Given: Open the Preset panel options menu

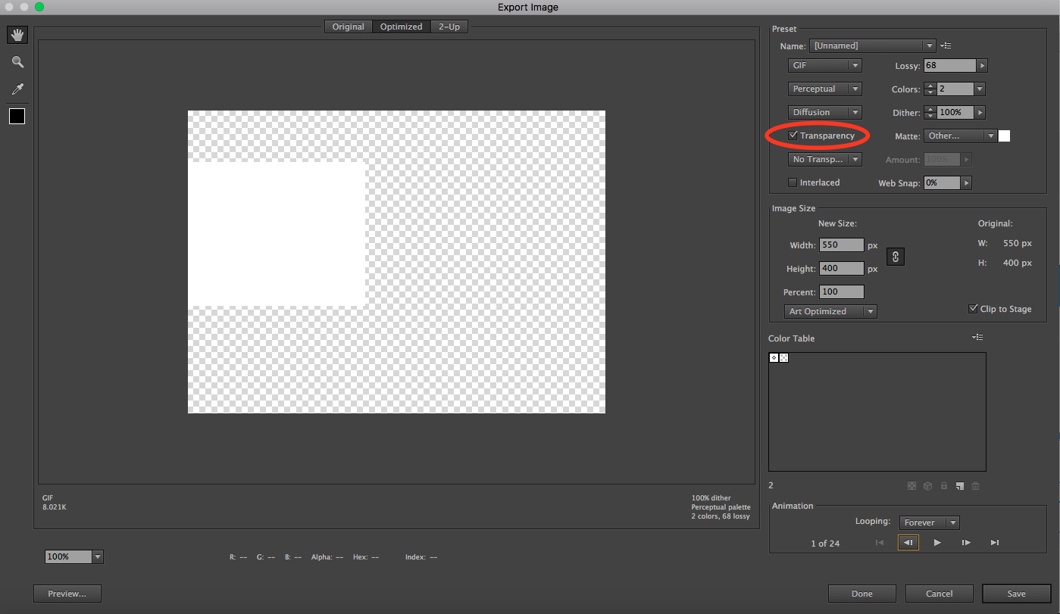Looking at the screenshot, I should 945,45.
